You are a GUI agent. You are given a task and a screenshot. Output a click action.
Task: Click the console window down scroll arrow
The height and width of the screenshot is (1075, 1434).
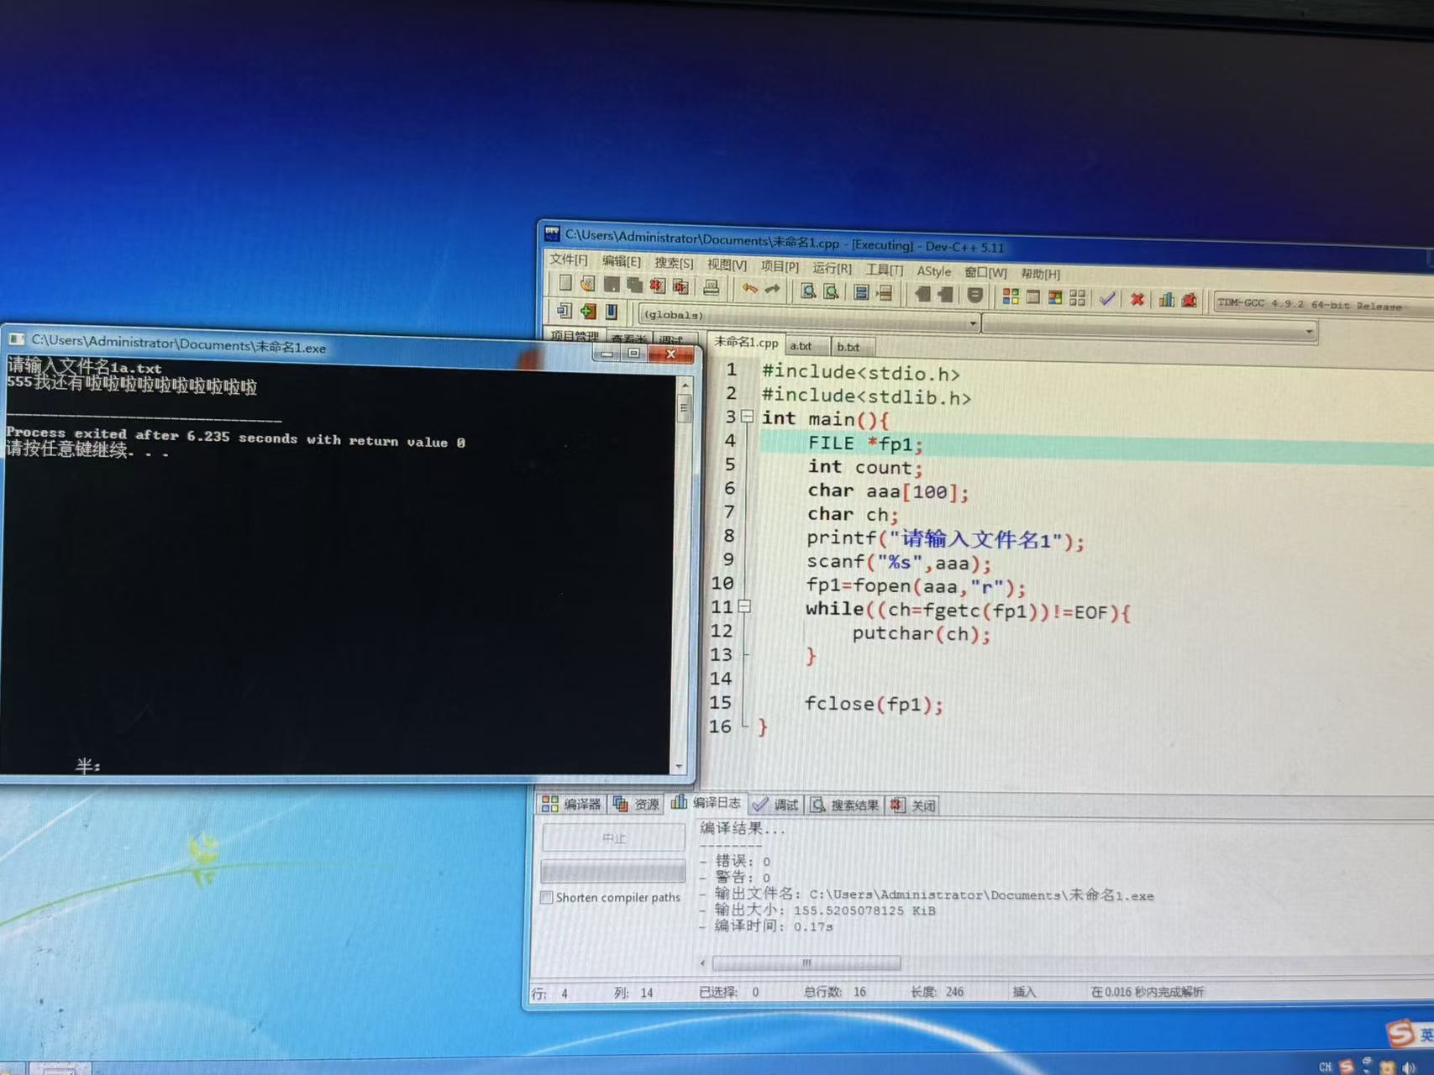(x=680, y=766)
